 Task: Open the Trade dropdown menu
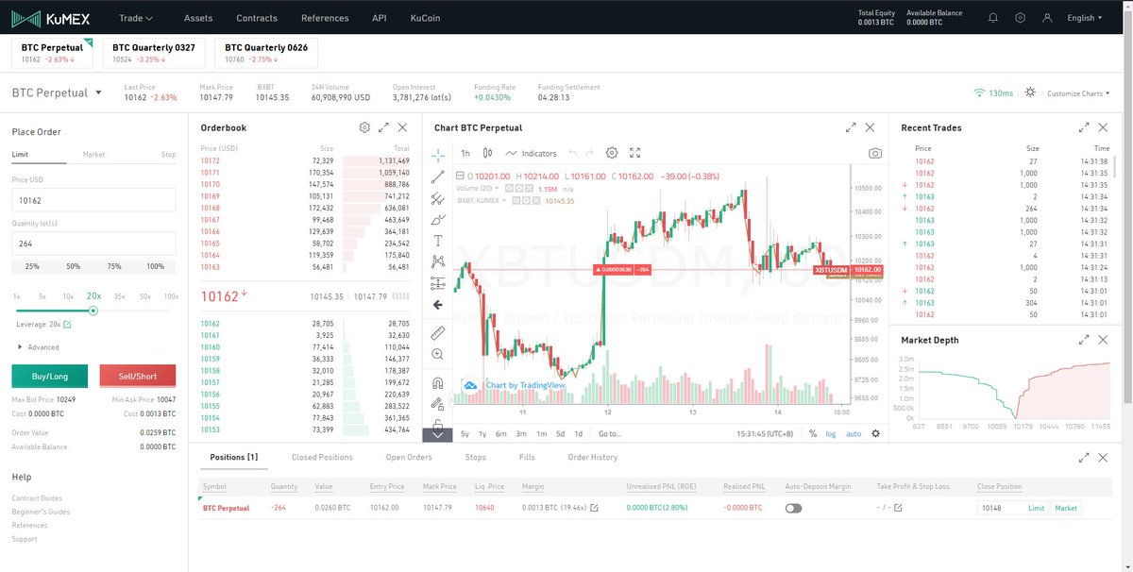tap(136, 18)
